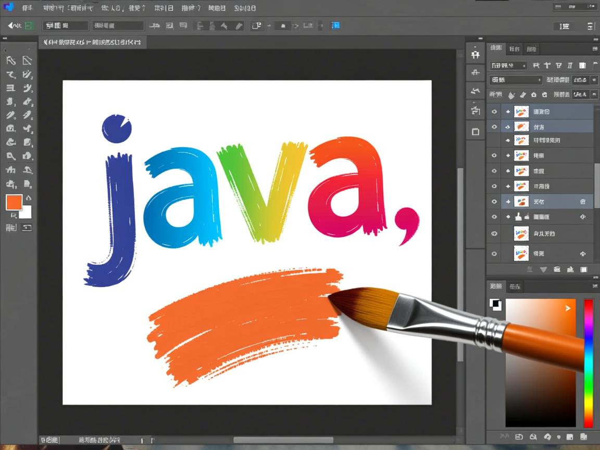Open the leftmost menu in the menu bar
Viewport: 600px width, 450px height.
point(28,8)
